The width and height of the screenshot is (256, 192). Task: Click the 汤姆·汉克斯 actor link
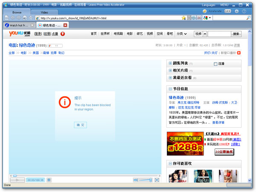click(x=220, y=103)
